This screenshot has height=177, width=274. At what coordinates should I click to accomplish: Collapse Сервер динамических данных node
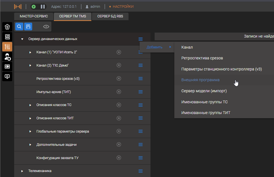pos(22,39)
